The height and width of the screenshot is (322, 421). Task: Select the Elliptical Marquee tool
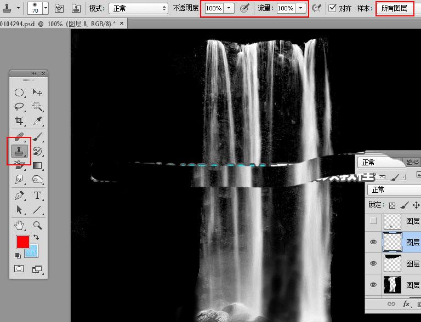click(19, 93)
